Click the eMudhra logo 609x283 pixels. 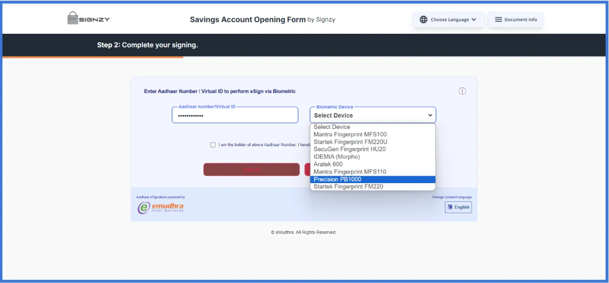click(161, 207)
